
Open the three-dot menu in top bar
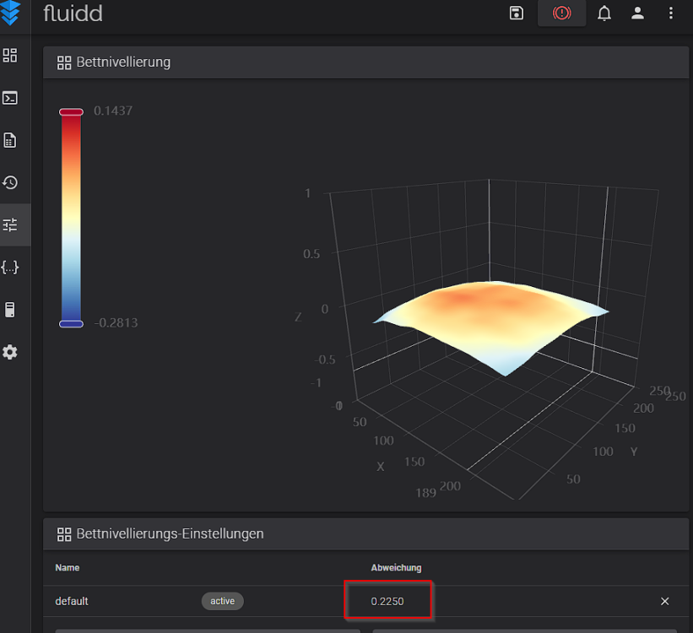[671, 13]
